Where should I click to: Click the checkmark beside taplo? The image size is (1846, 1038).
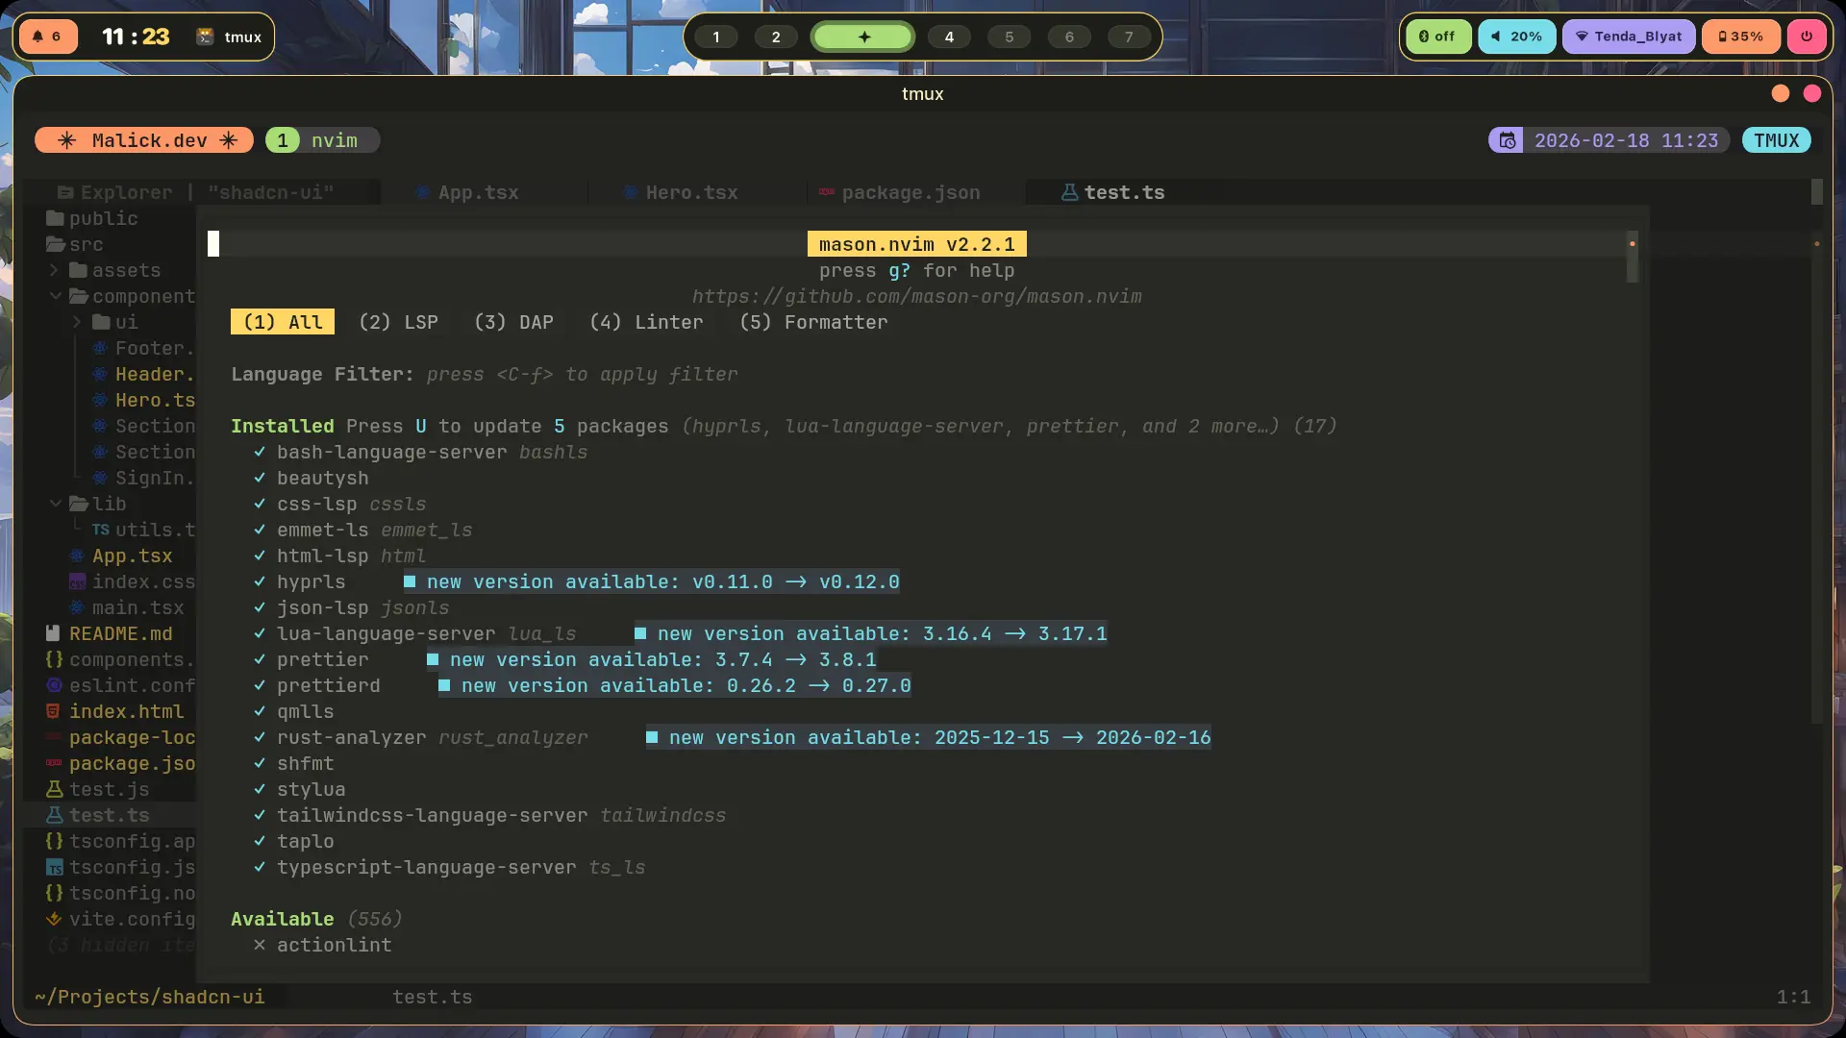coord(260,841)
